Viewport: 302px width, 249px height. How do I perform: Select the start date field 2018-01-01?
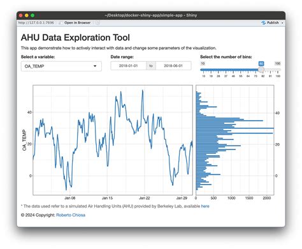click(128, 66)
